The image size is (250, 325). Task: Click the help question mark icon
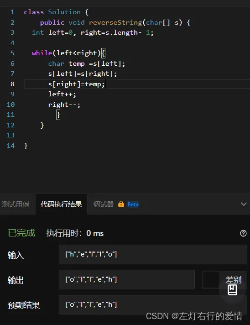click(x=243, y=233)
